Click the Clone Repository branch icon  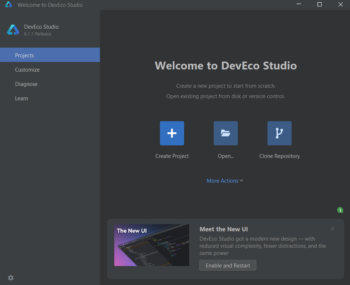click(x=279, y=133)
